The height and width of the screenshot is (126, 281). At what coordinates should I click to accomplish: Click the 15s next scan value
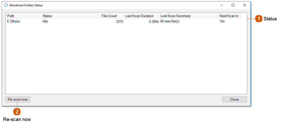[x=222, y=21]
